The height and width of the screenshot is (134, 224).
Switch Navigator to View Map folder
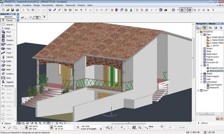pos(210,28)
